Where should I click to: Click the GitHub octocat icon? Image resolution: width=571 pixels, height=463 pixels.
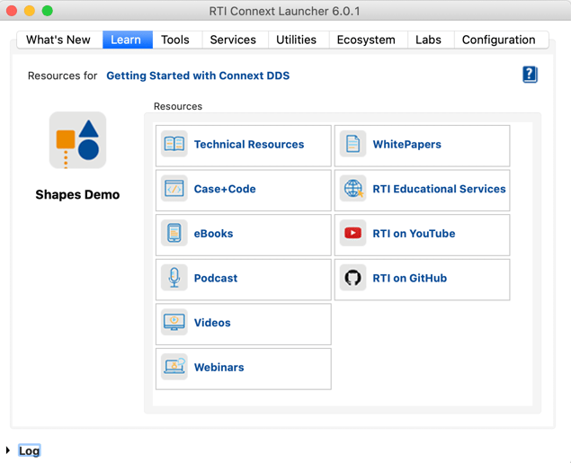[x=352, y=278]
